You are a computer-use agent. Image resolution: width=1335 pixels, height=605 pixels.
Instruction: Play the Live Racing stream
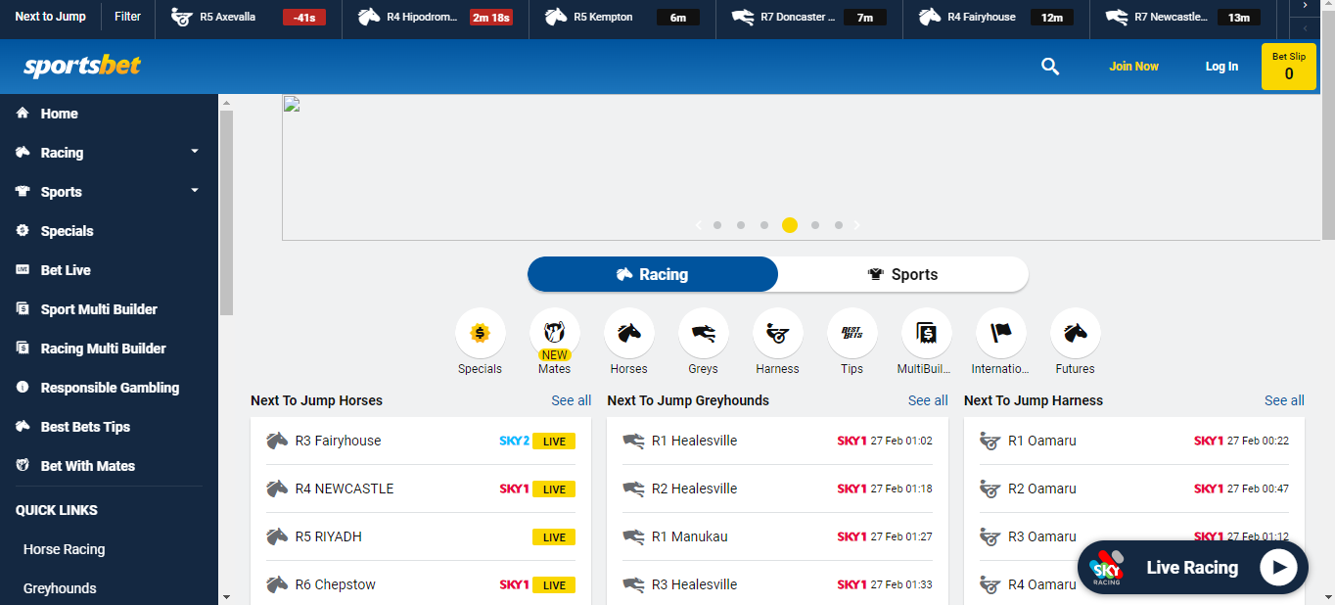(x=1277, y=568)
